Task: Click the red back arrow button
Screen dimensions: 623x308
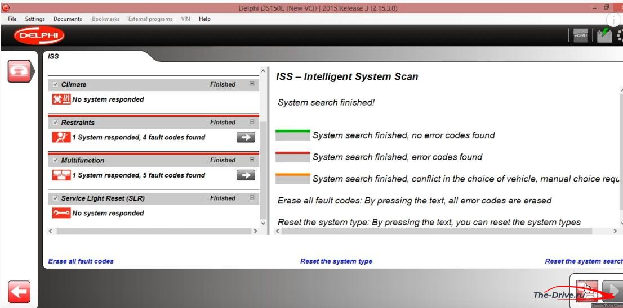Action: (x=19, y=292)
